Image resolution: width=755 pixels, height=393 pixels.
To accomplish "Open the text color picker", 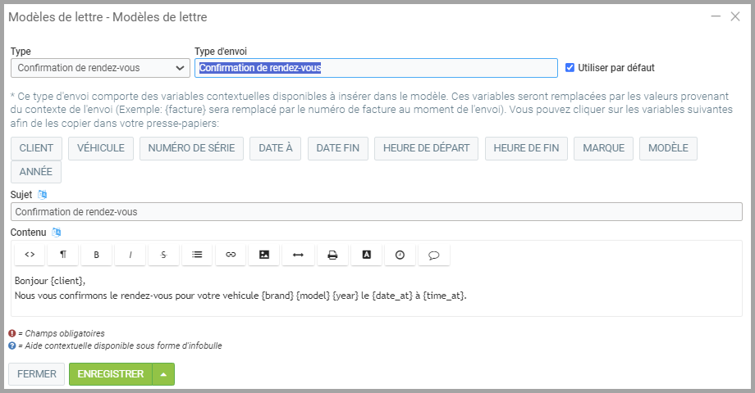I will tap(366, 255).
